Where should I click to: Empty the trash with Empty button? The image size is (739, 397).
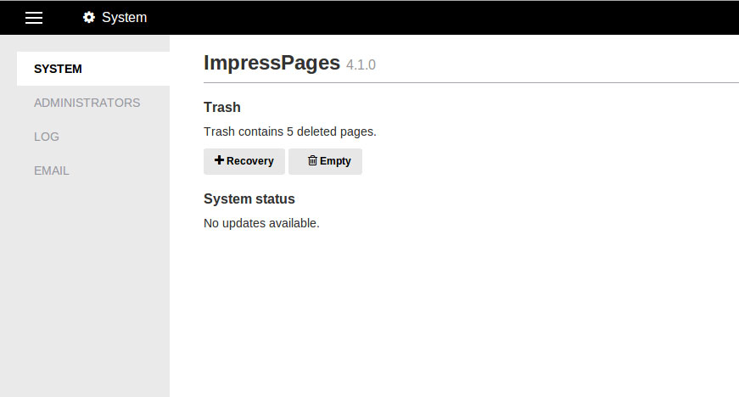coord(325,161)
